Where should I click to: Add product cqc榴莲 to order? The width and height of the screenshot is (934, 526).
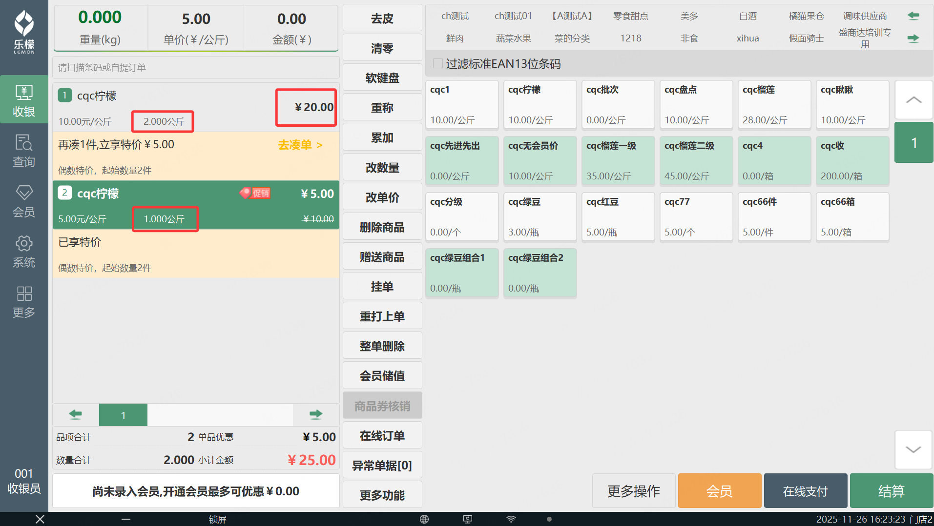click(x=774, y=105)
